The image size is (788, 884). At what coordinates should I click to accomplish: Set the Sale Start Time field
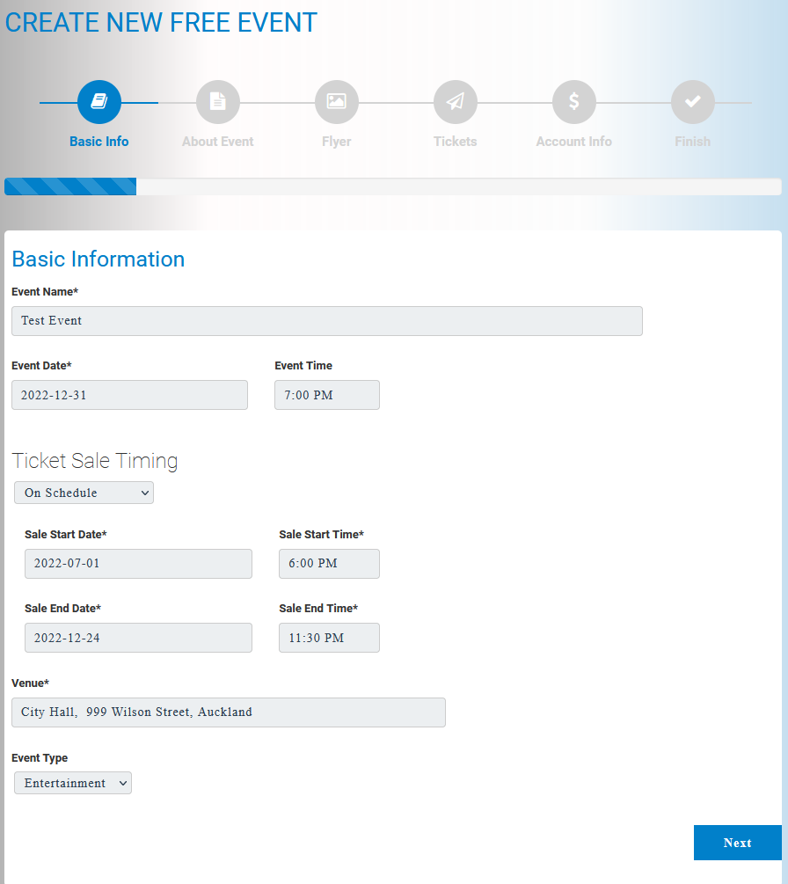coord(329,564)
